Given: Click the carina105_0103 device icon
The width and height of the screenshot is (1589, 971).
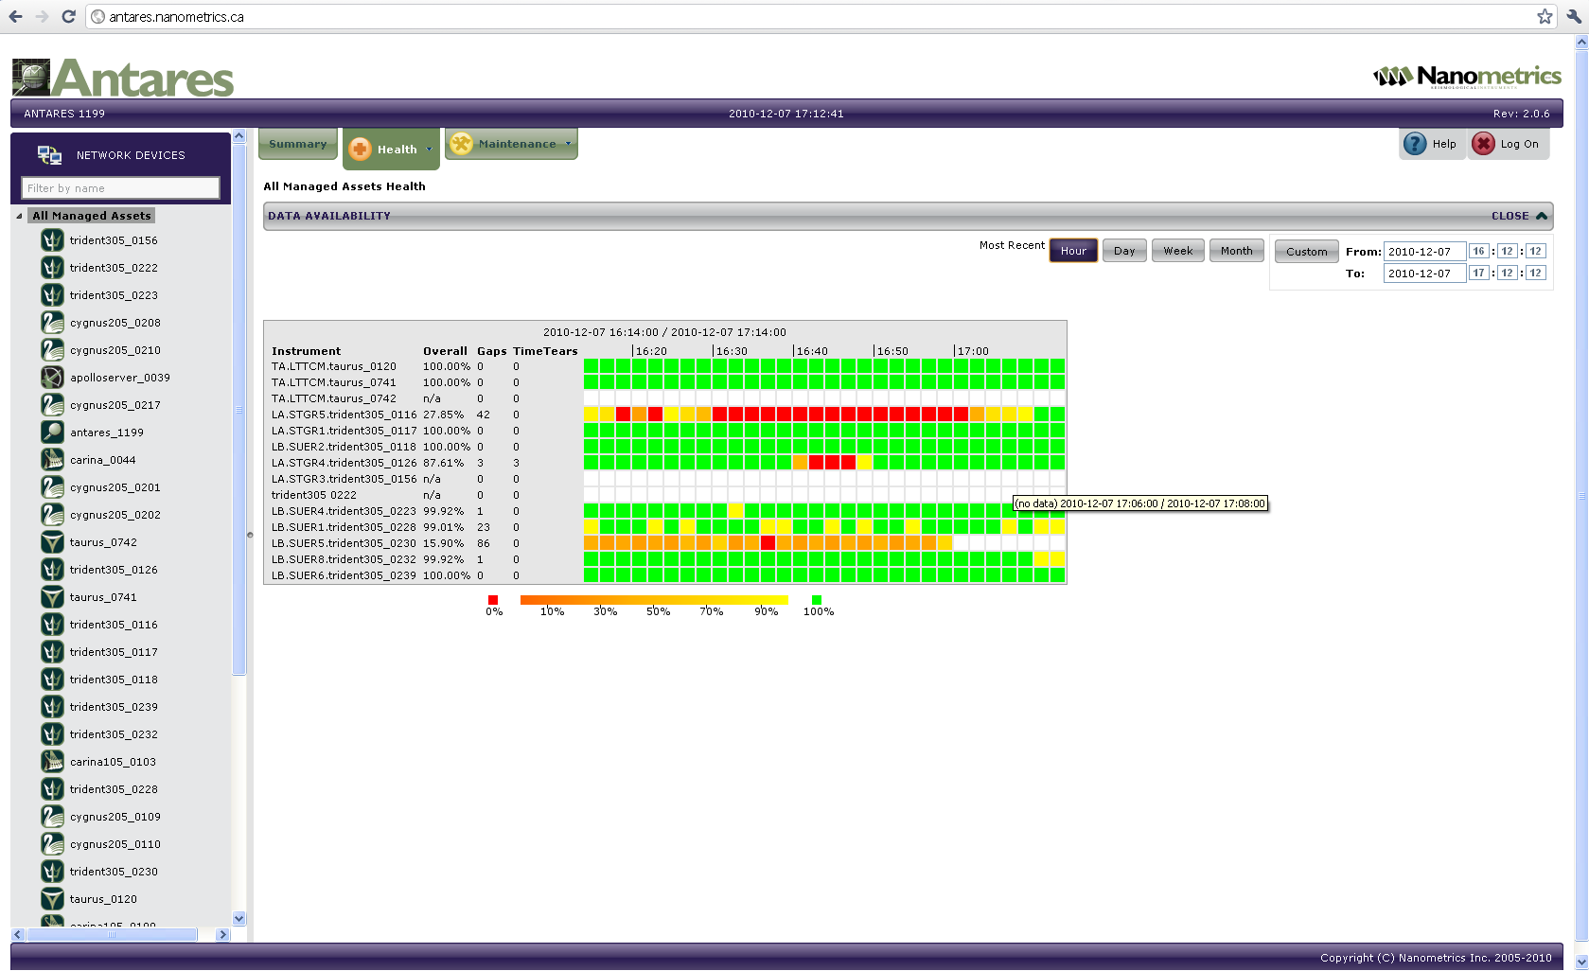Looking at the screenshot, I should pyautogui.click(x=52, y=762).
